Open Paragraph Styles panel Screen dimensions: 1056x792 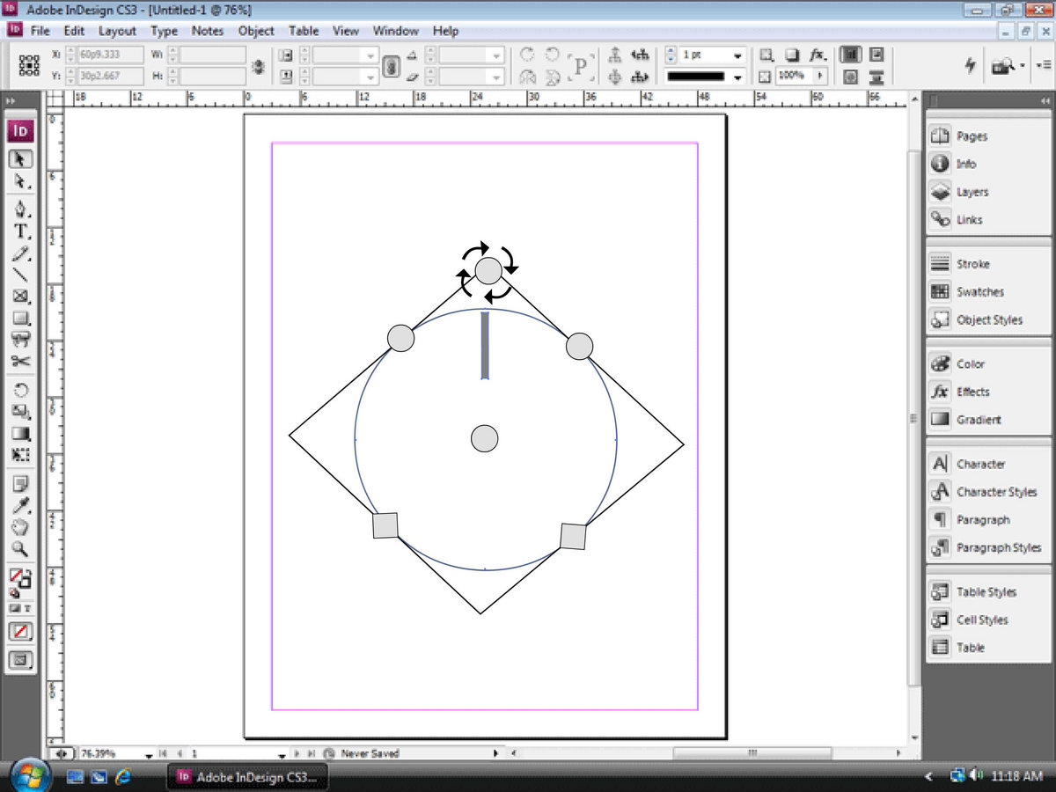coord(998,547)
